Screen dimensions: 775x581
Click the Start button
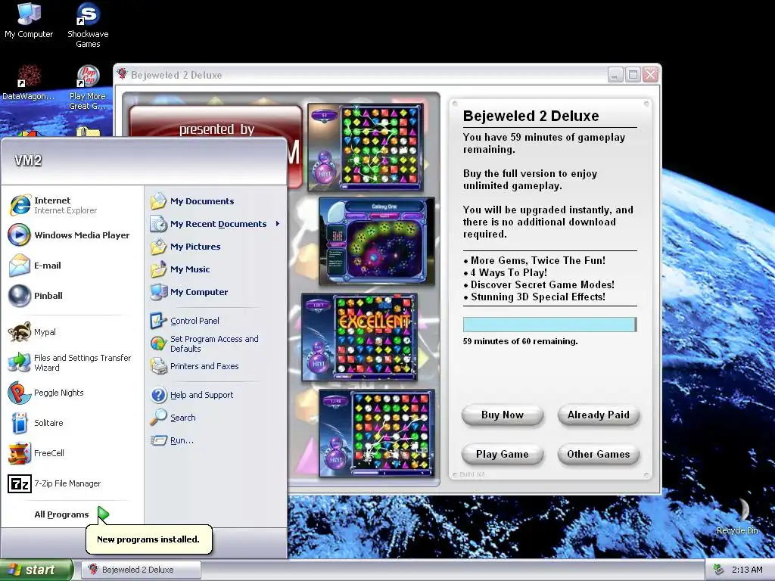(36, 570)
